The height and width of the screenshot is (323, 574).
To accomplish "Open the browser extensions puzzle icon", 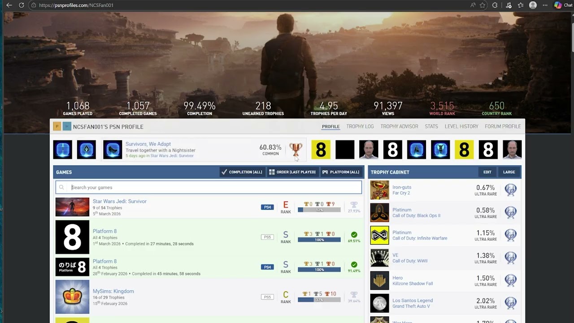I will [495, 5].
